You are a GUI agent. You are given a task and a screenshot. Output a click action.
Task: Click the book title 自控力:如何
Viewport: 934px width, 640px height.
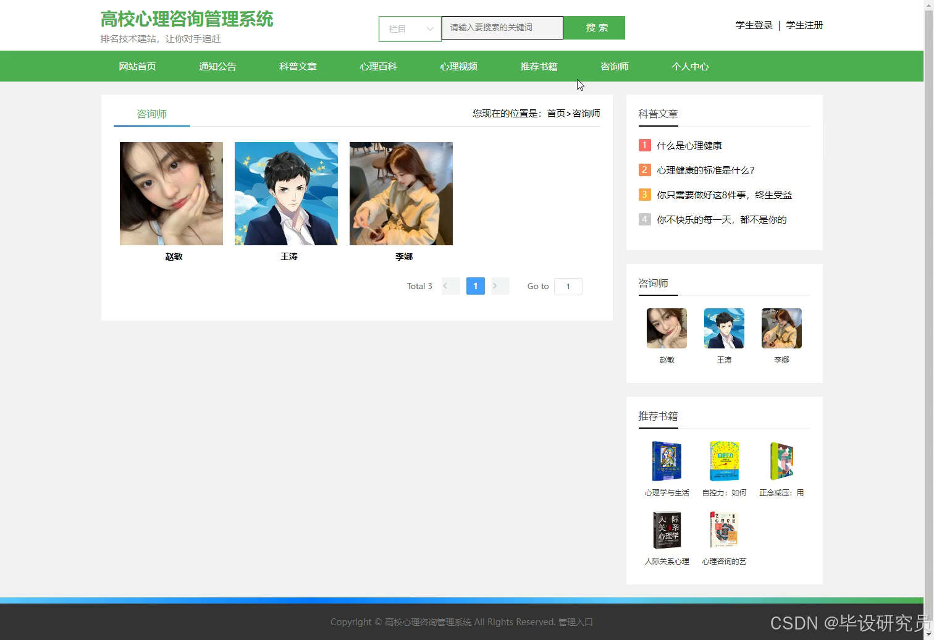pyautogui.click(x=724, y=493)
